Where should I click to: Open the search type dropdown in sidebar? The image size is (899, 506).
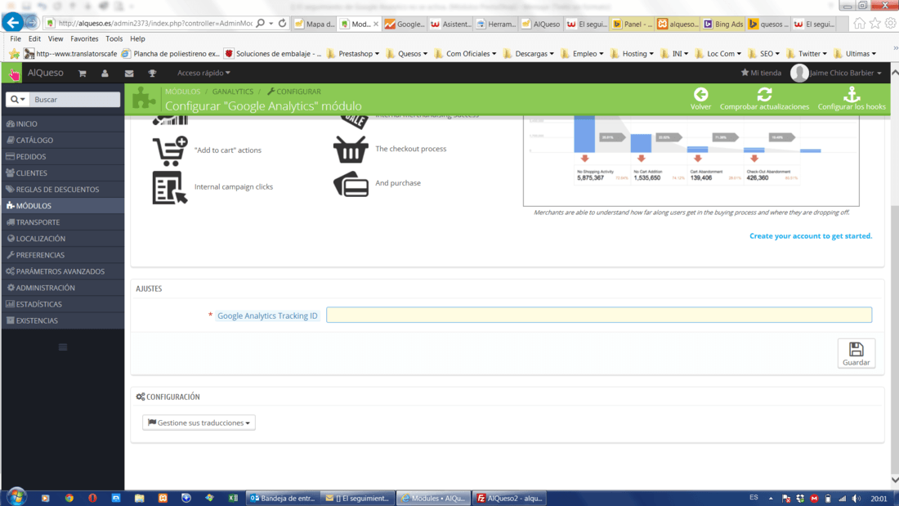tap(18, 99)
